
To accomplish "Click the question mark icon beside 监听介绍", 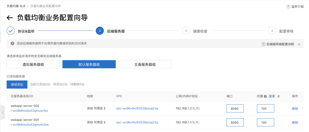I will point(288,7).
